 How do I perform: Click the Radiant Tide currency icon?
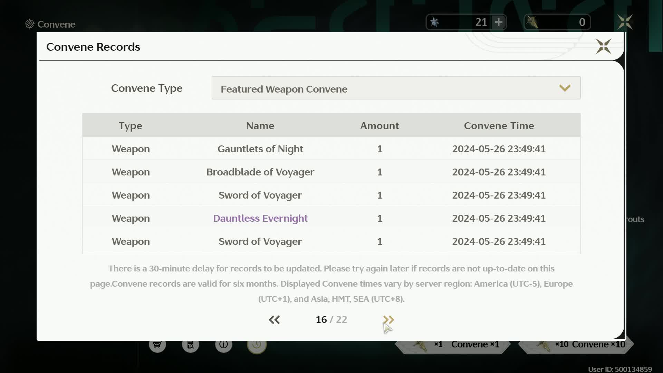[534, 22]
